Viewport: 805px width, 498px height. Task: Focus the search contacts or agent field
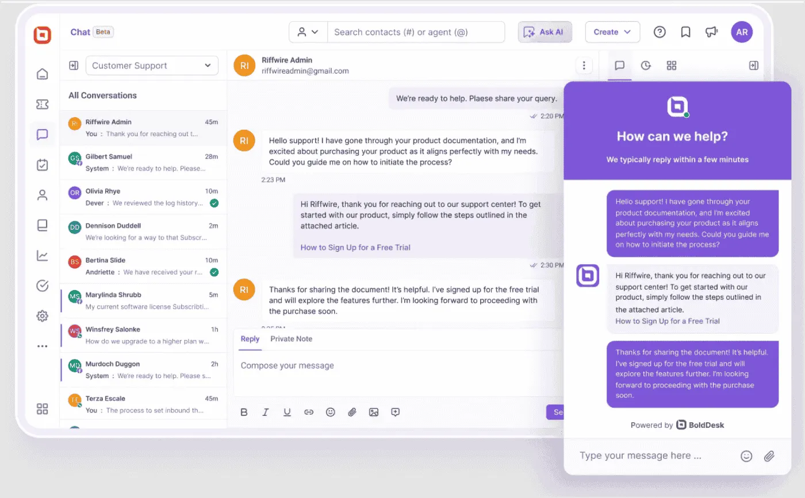click(416, 32)
